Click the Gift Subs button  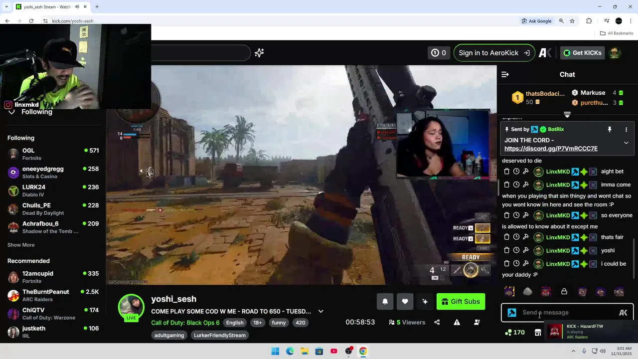tap(461, 302)
